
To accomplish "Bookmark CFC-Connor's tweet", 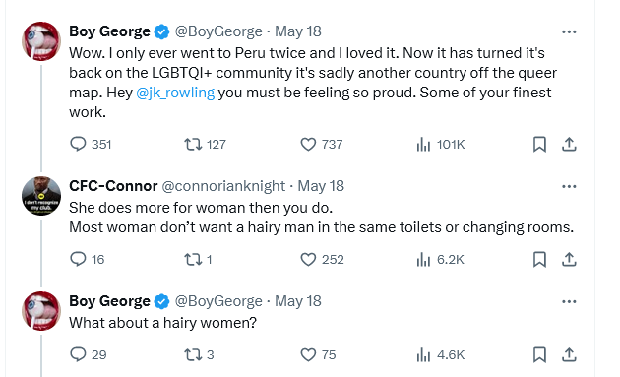I will 539,259.
